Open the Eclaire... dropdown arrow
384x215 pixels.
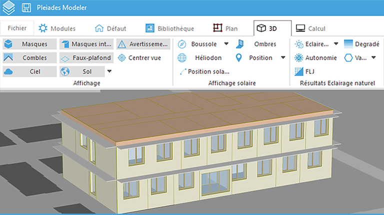pos(336,44)
